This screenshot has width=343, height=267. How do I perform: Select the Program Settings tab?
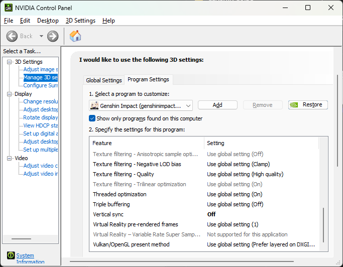click(x=148, y=79)
